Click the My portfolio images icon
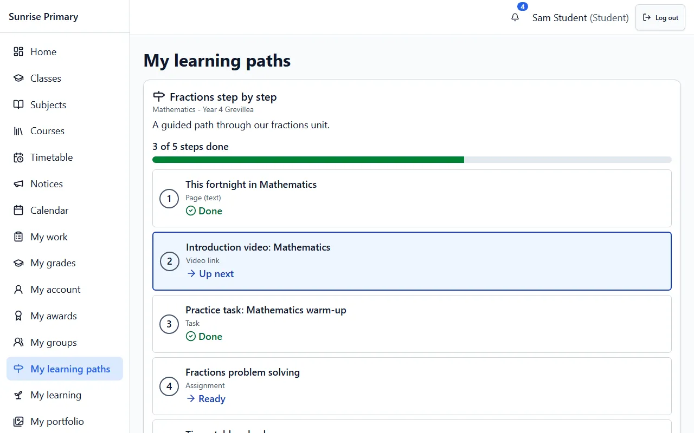Viewport: 694px width, 433px height. pyautogui.click(x=18, y=422)
